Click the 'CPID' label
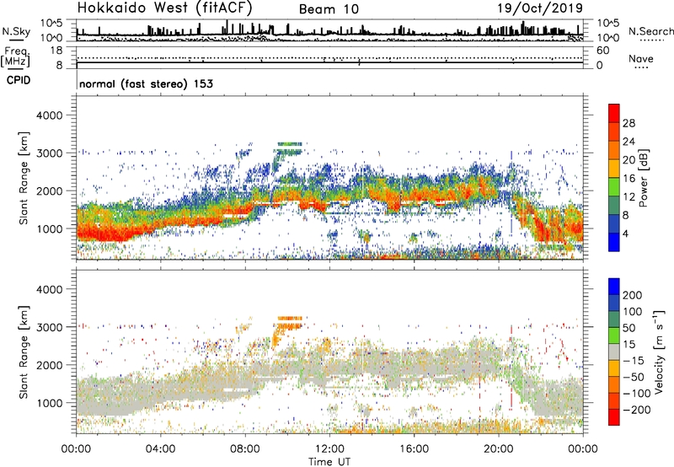 (19, 80)
